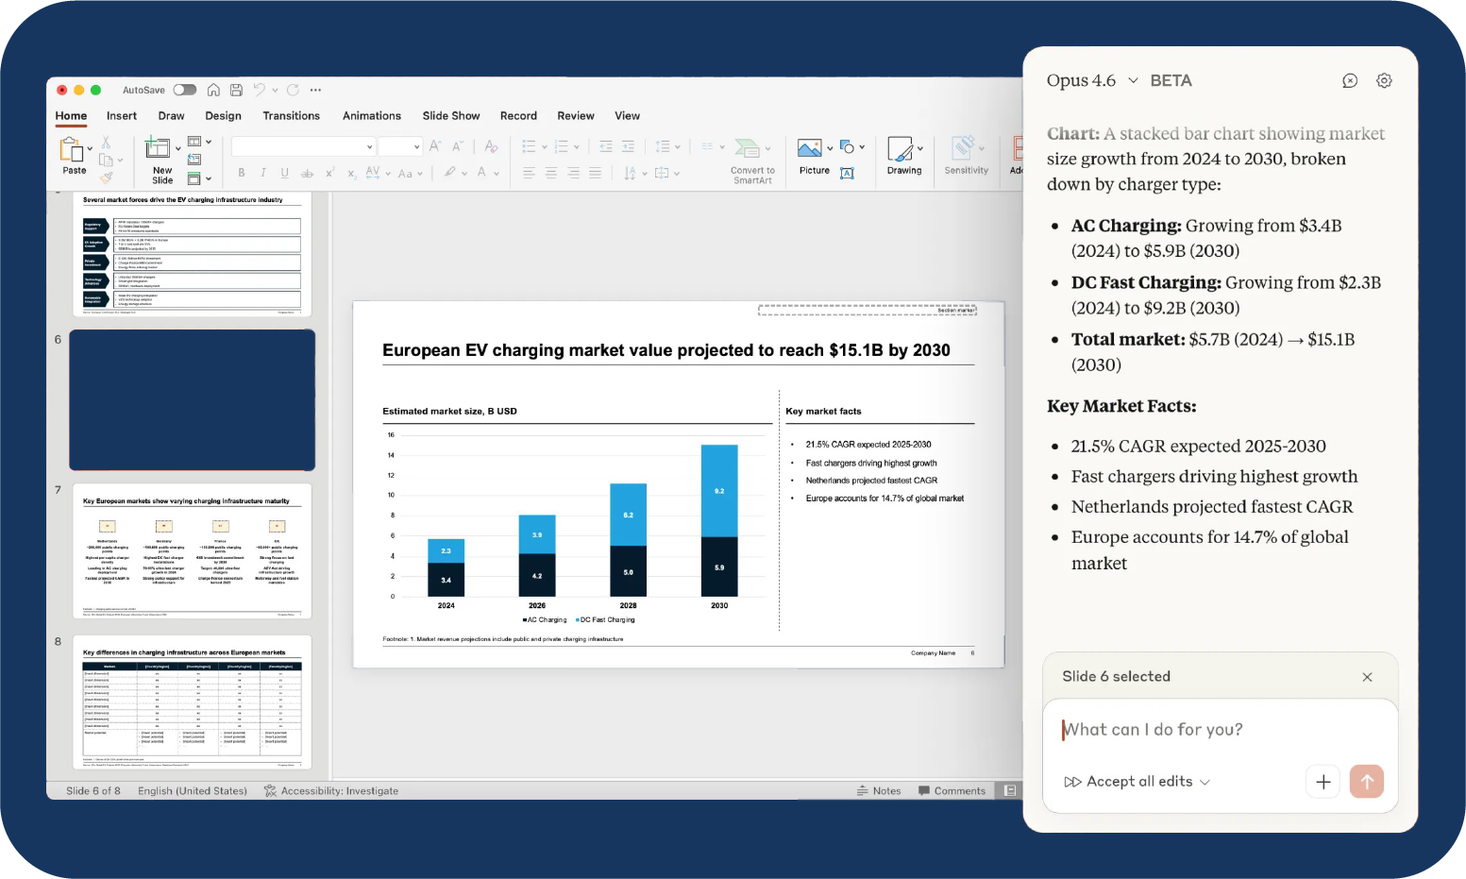Screen dimensions: 1466x879
Task: Open the Opus 4.6 model selector
Action: pos(1093,80)
